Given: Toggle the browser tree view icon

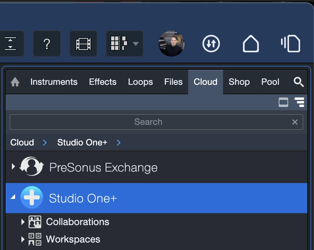Looking at the screenshot, I should (x=299, y=103).
